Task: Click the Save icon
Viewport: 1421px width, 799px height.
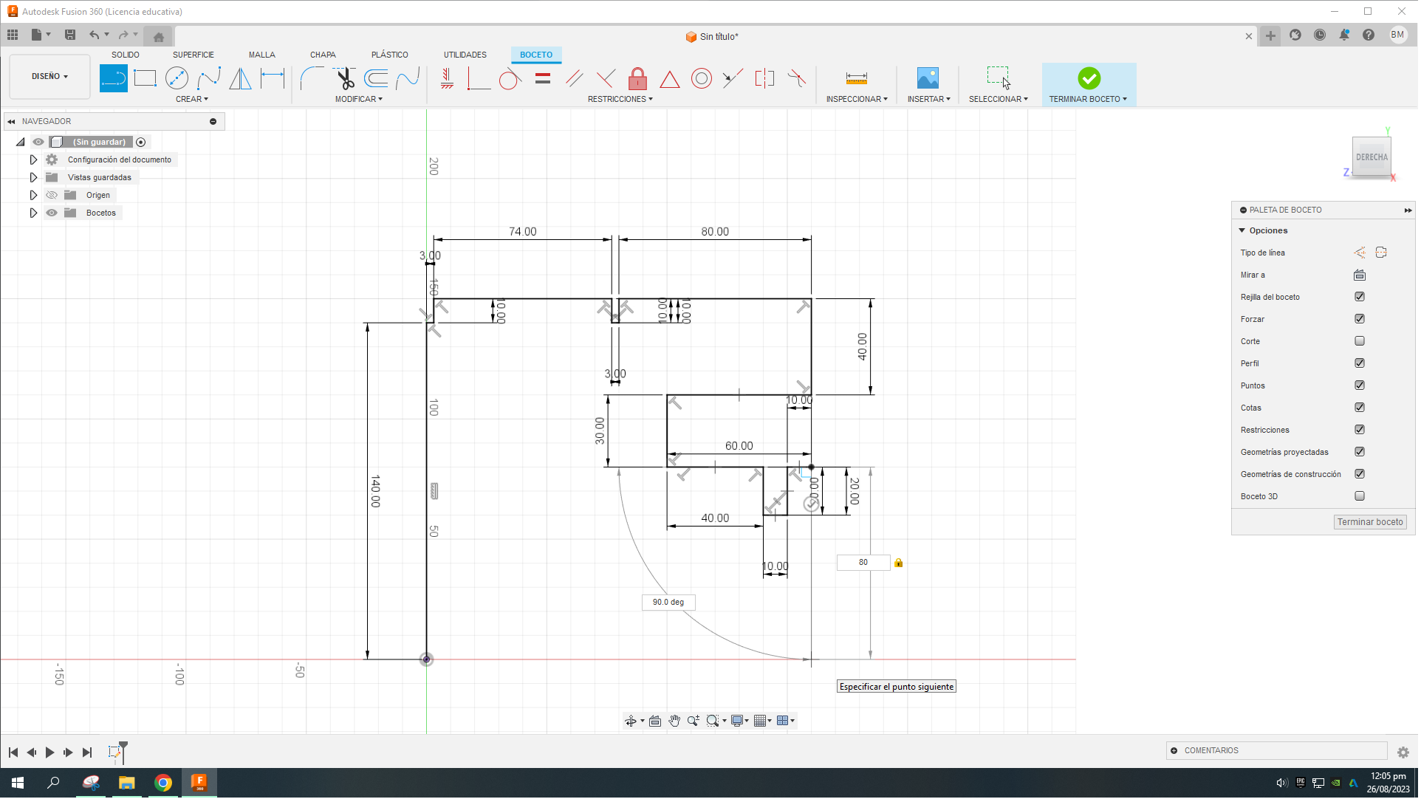Action: pos(70,35)
